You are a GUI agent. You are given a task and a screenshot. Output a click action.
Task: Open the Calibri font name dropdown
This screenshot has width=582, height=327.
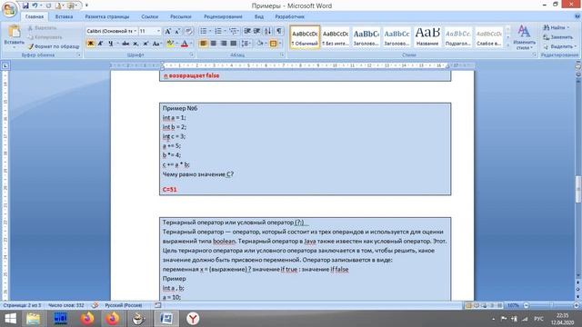coord(135,31)
